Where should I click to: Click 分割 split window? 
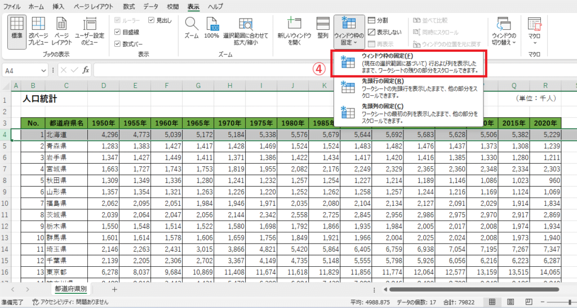click(x=378, y=21)
